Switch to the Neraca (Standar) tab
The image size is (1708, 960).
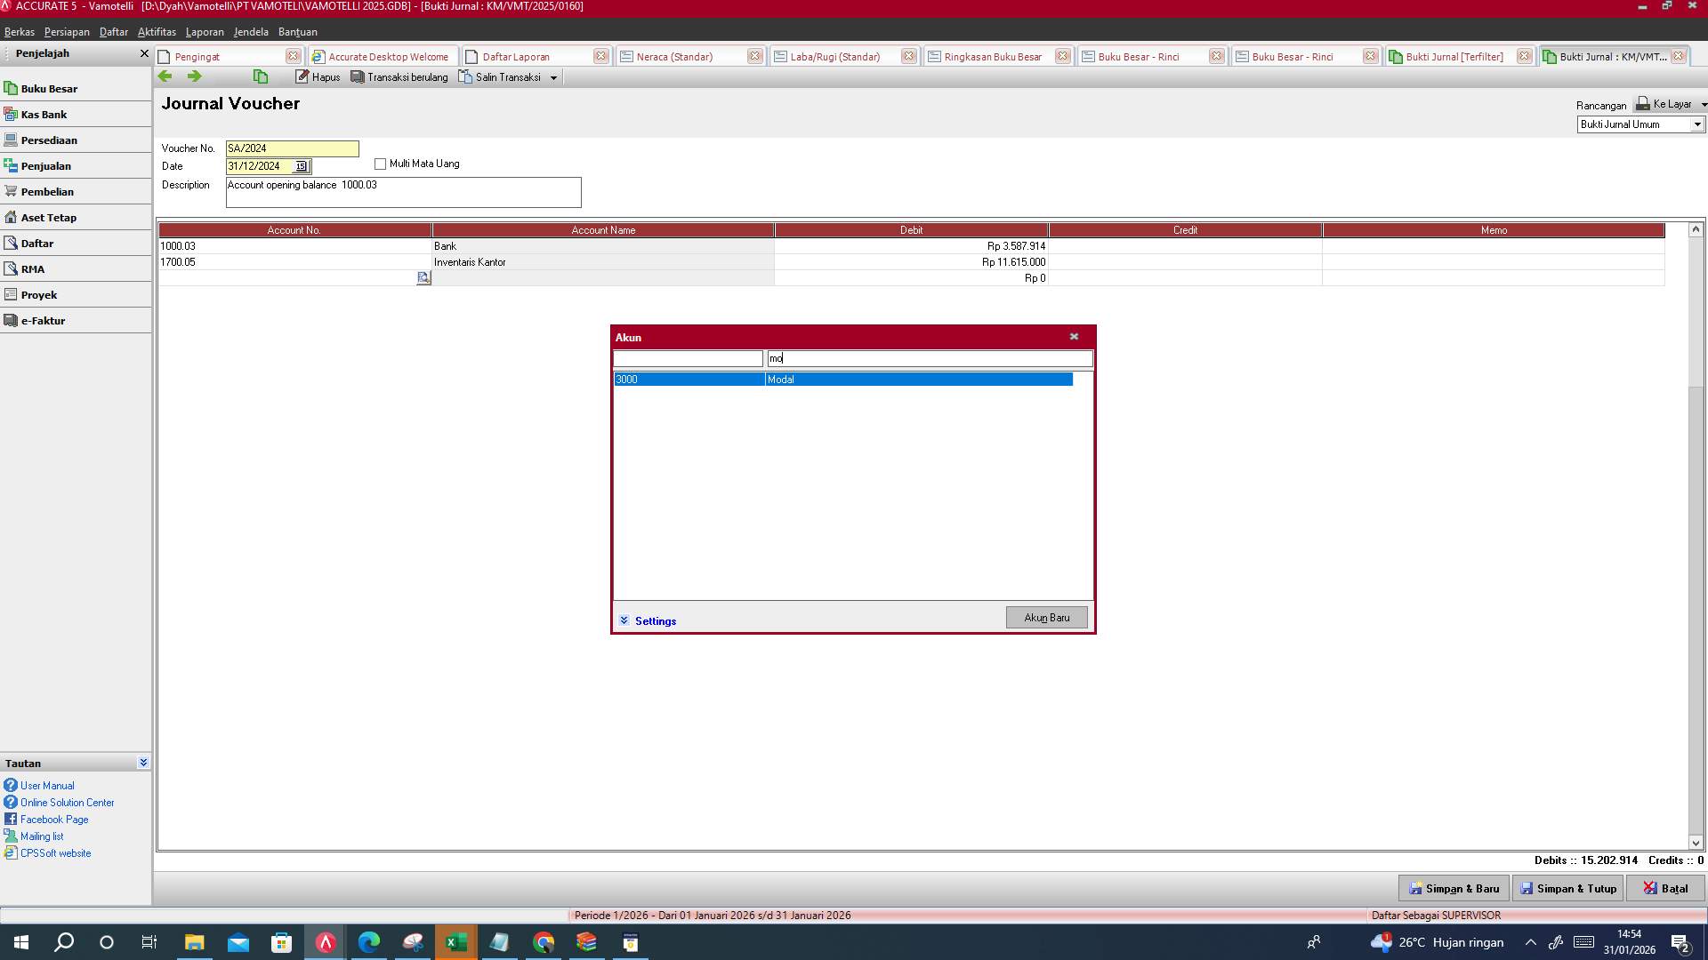tap(676, 56)
